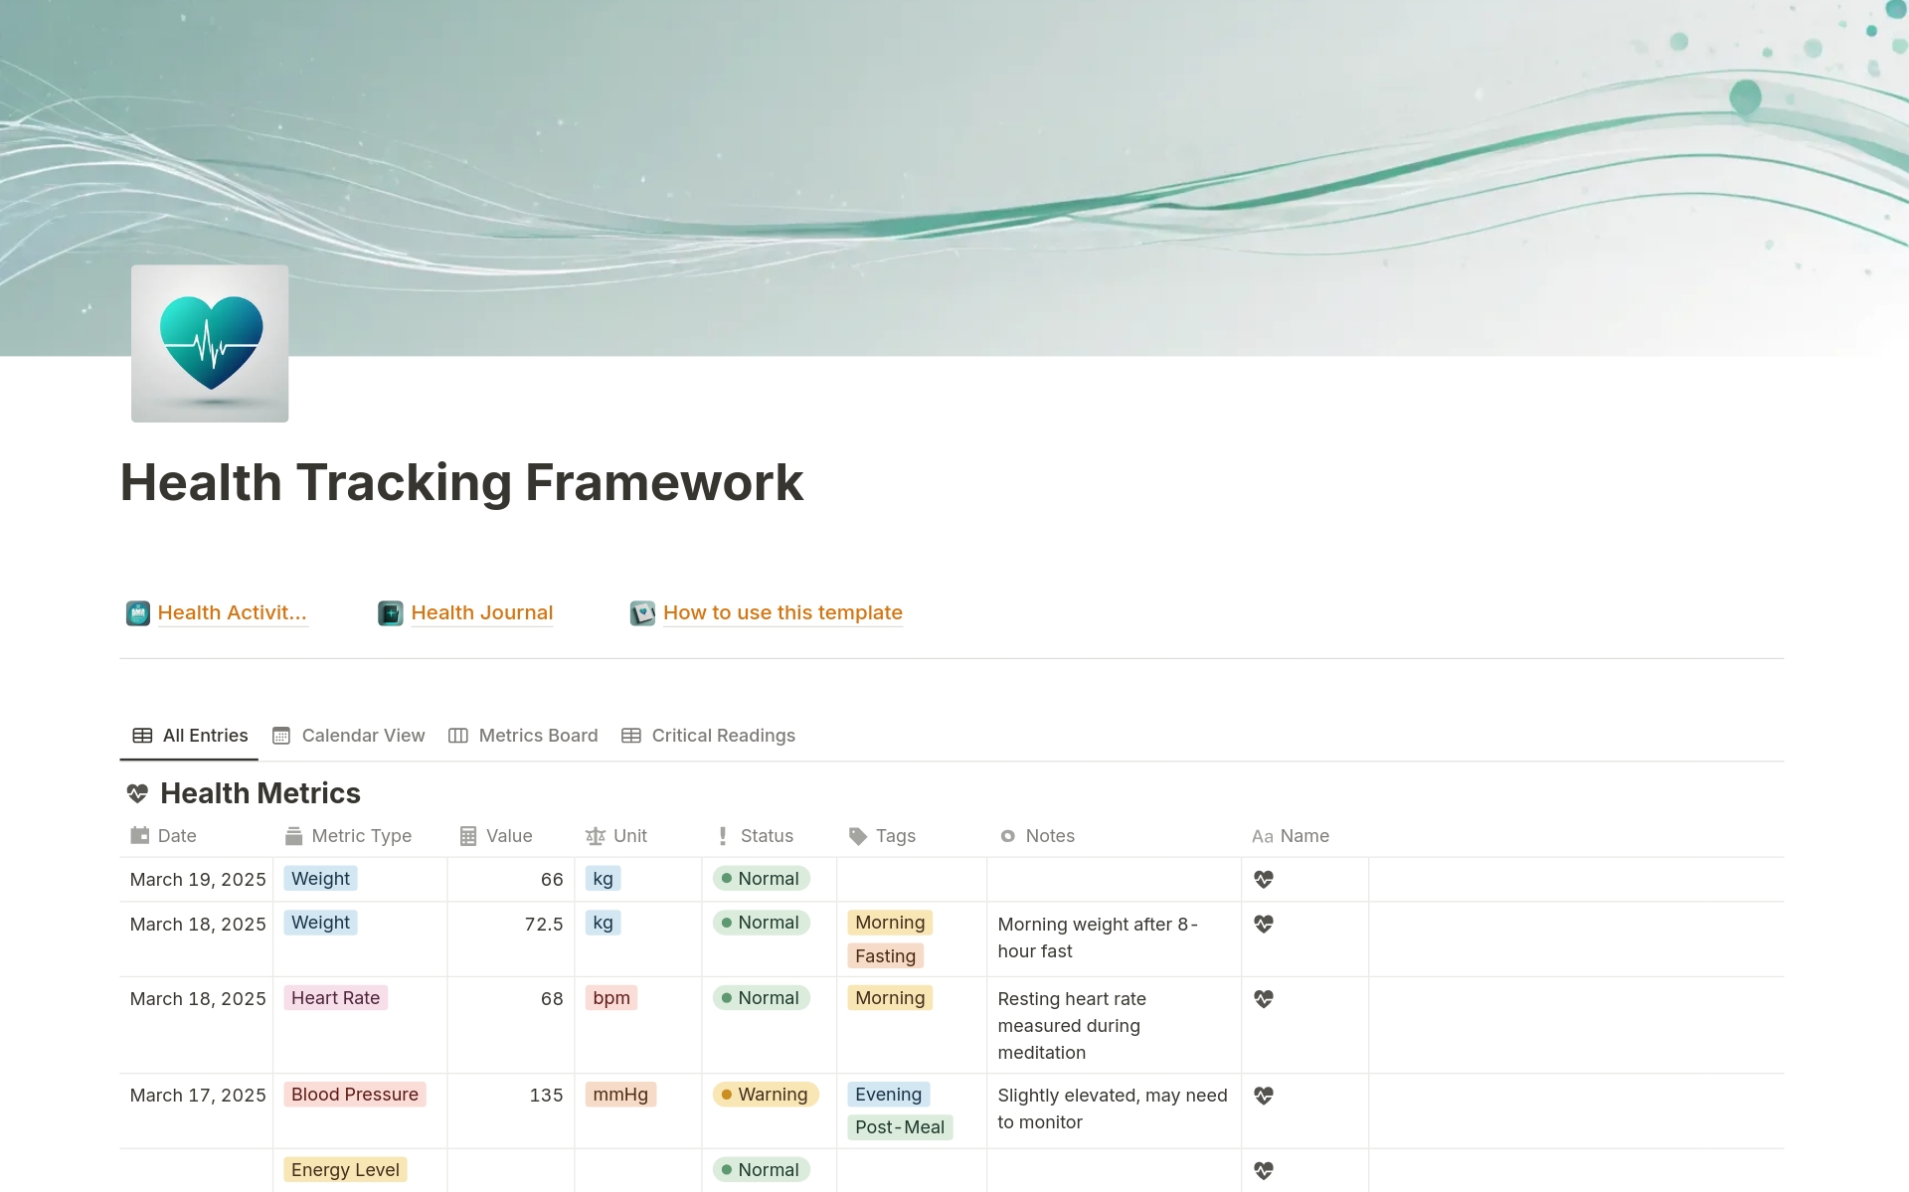This screenshot has width=1909, height=1192.
Task: Click the Status column exclamation icon
Action: click(x=723, y=836)
